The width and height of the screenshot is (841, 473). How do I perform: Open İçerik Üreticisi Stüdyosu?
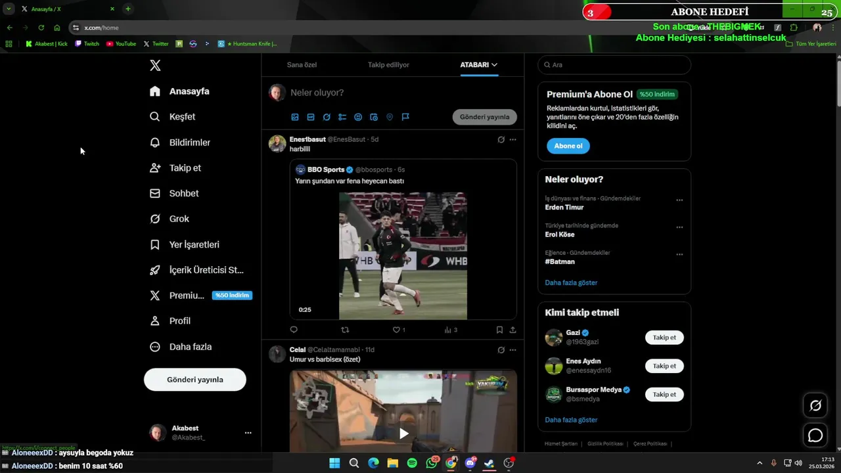196,270
